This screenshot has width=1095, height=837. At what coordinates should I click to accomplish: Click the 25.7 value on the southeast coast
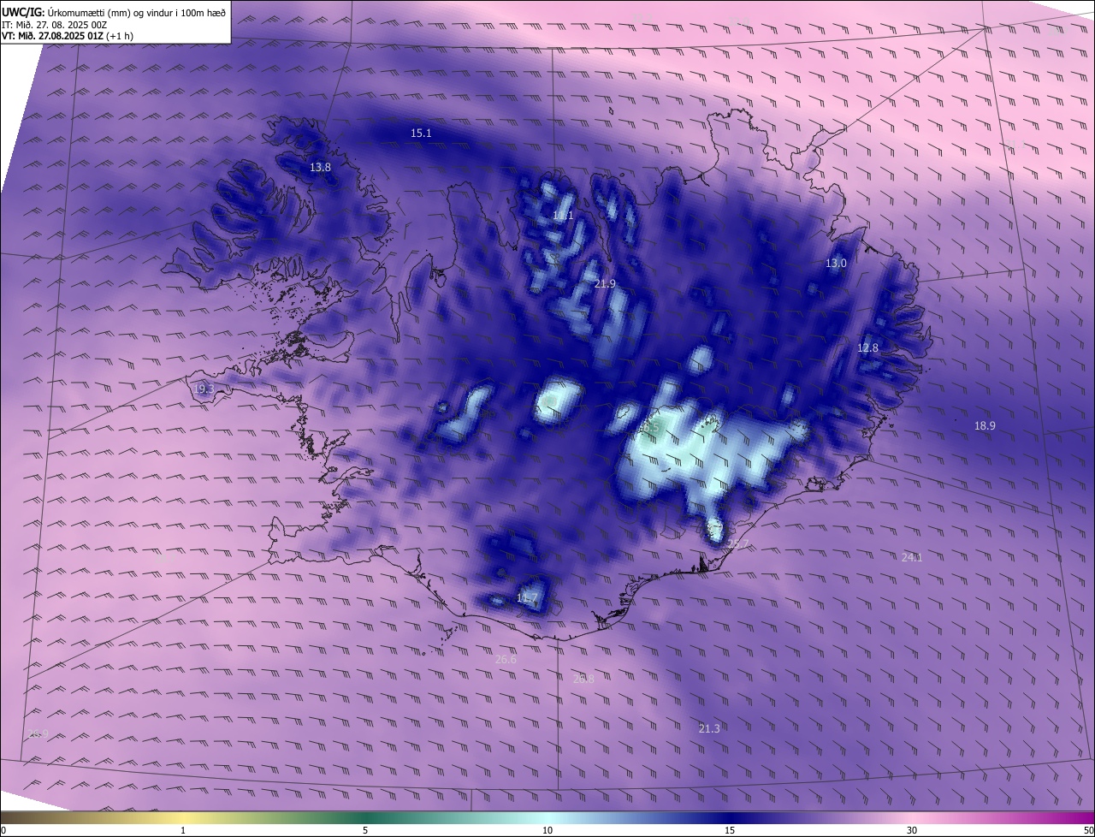(x=737, y=544)
